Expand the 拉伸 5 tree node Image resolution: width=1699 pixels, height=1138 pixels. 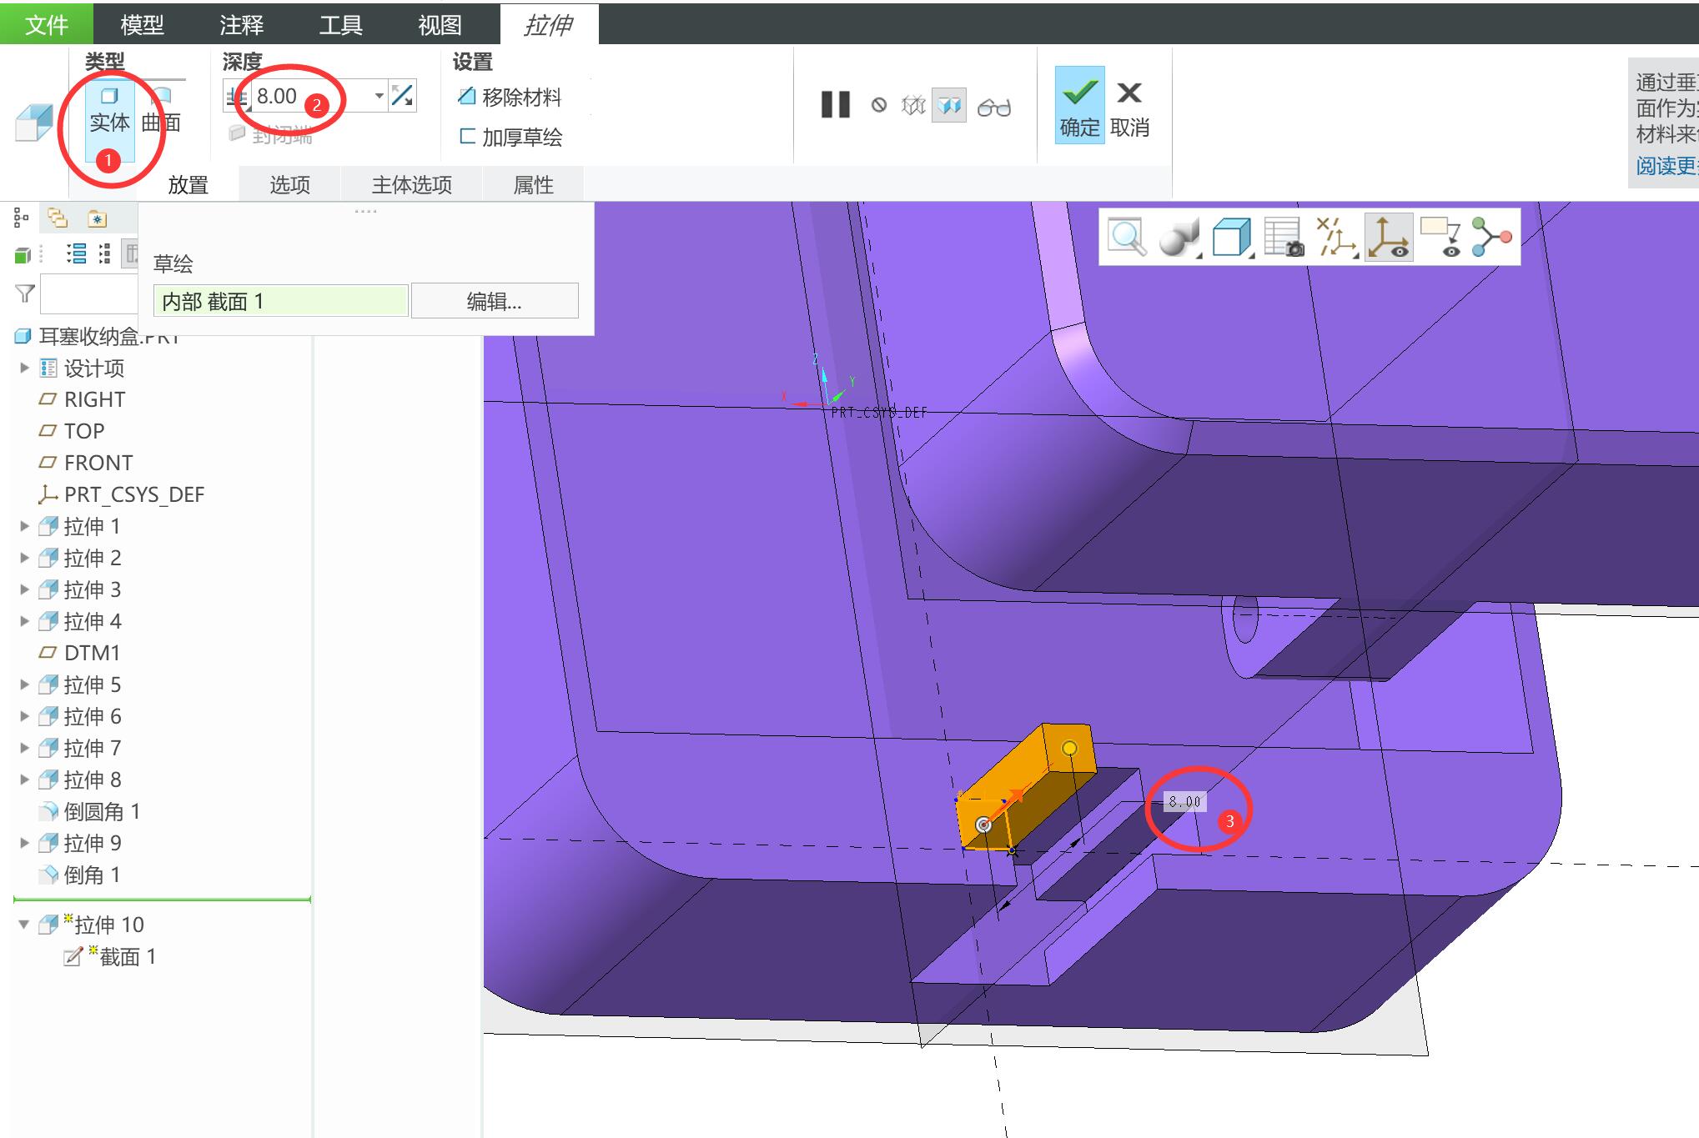24,684
